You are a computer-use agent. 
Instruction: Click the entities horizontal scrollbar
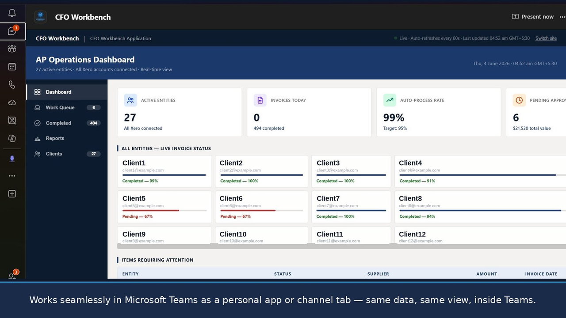(341, 246)
